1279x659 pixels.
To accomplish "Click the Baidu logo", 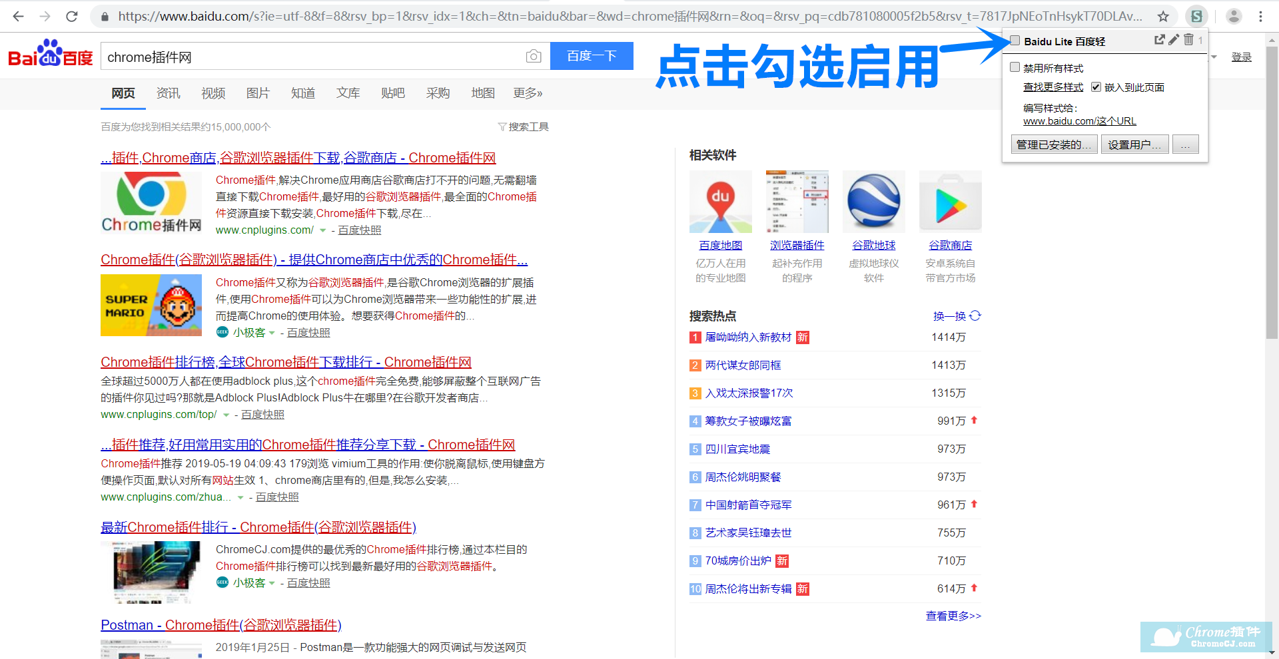I will pos(50,53).
